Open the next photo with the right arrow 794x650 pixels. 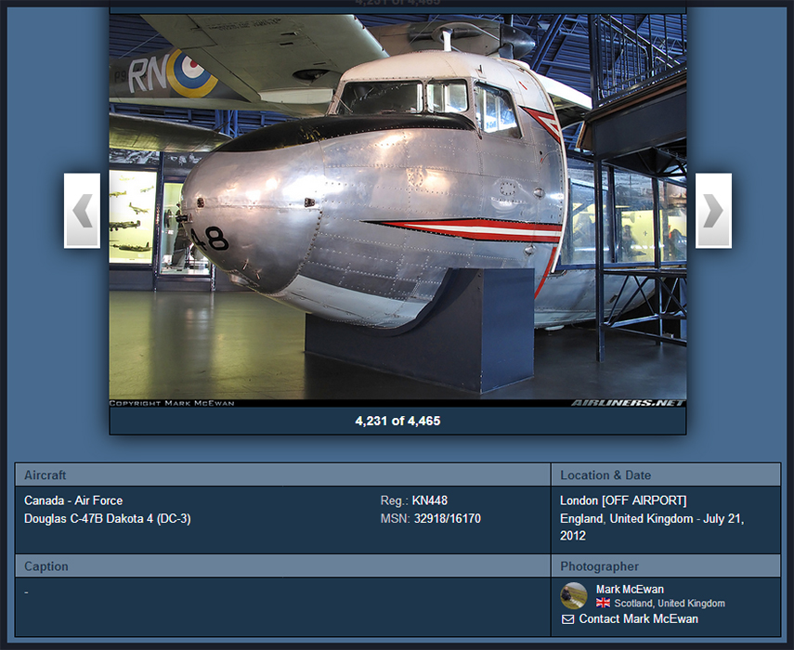(713, 211)
